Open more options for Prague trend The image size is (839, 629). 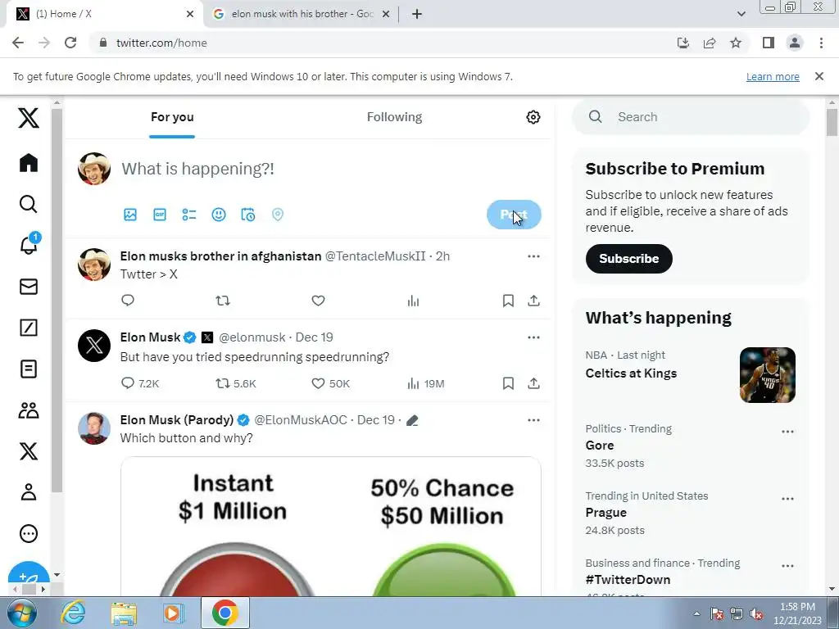coord(787,499)
